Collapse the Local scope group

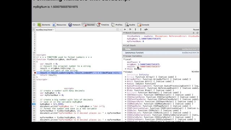(x=124, y=59)
